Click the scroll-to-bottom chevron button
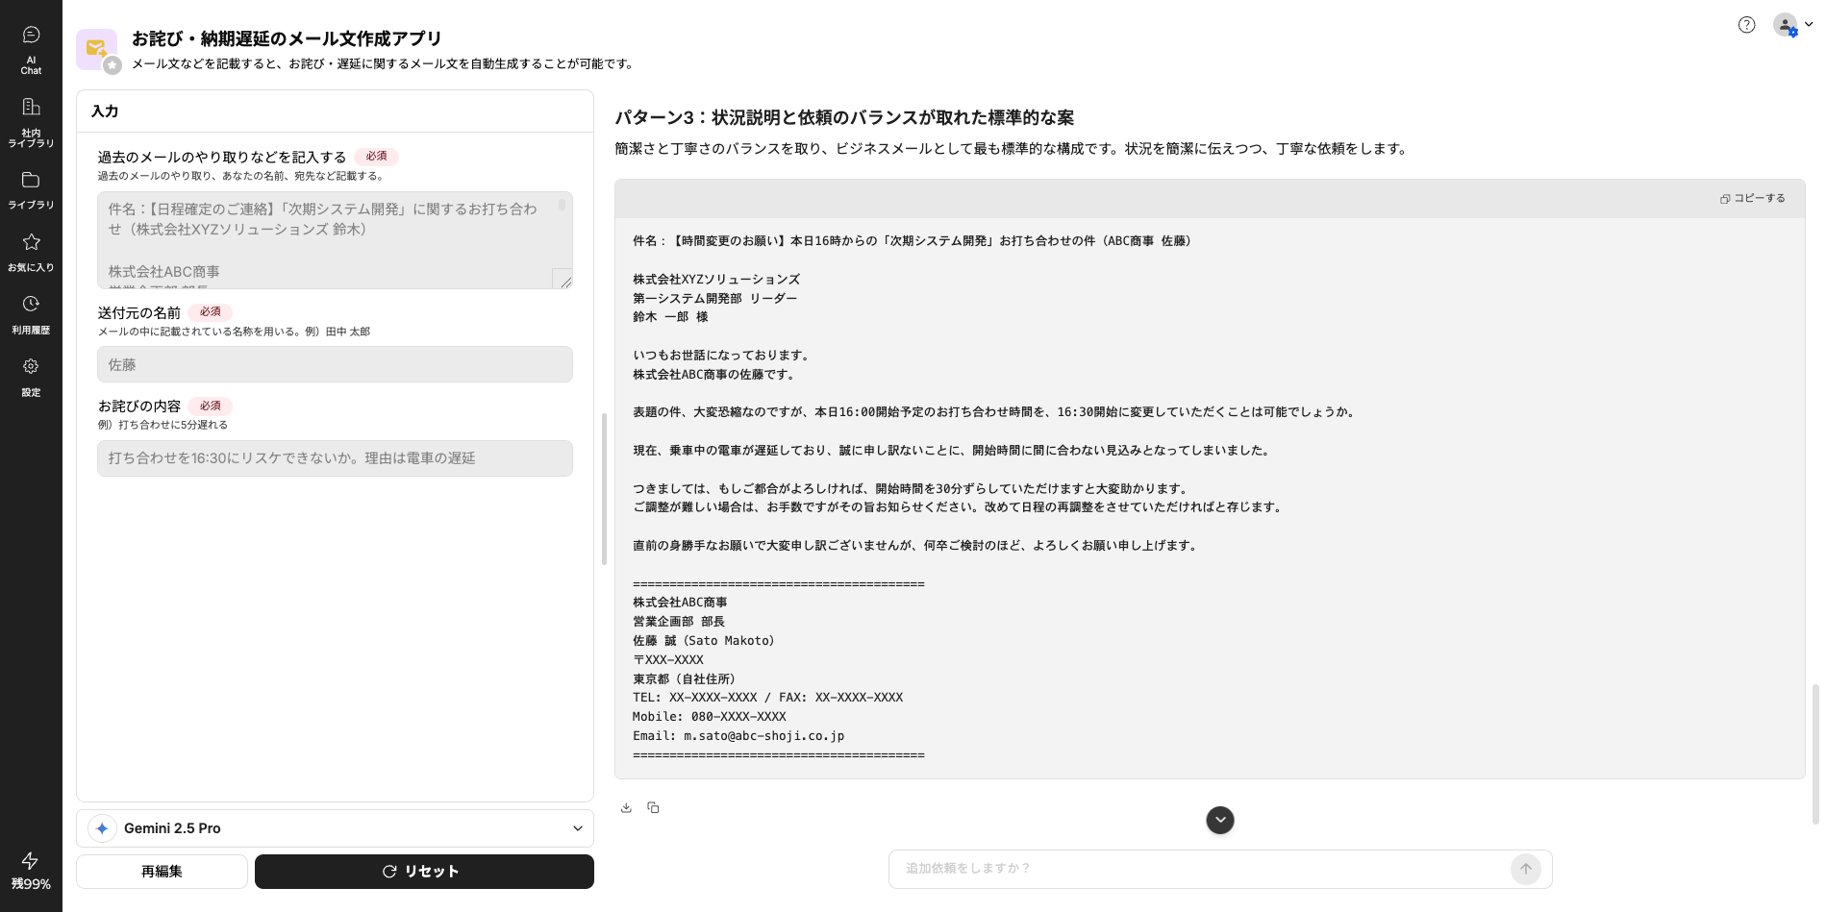1826x912 pixels. tap(1219, 820)
